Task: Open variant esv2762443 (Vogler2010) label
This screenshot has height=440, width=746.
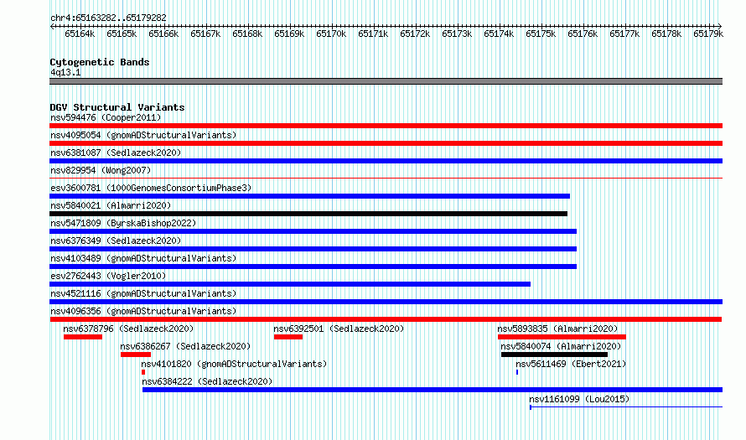Action: click(108, 276)
